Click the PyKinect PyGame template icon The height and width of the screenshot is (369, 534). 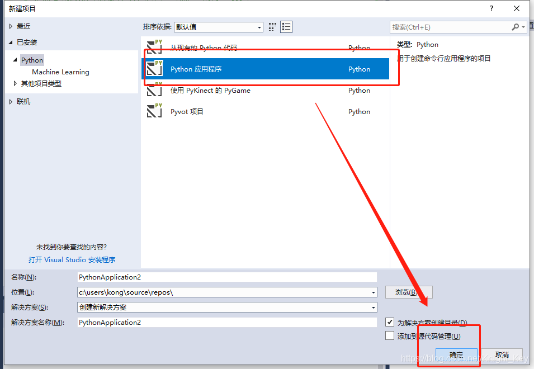[x=154, y=90]
